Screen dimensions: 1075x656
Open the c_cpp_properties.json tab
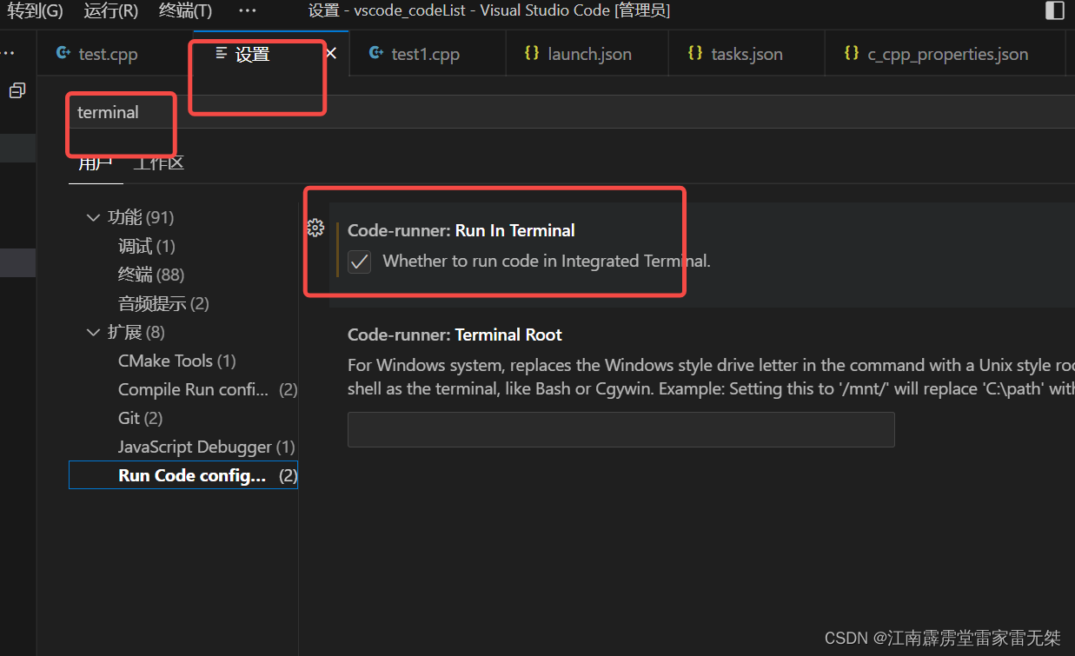coord(946,54)
